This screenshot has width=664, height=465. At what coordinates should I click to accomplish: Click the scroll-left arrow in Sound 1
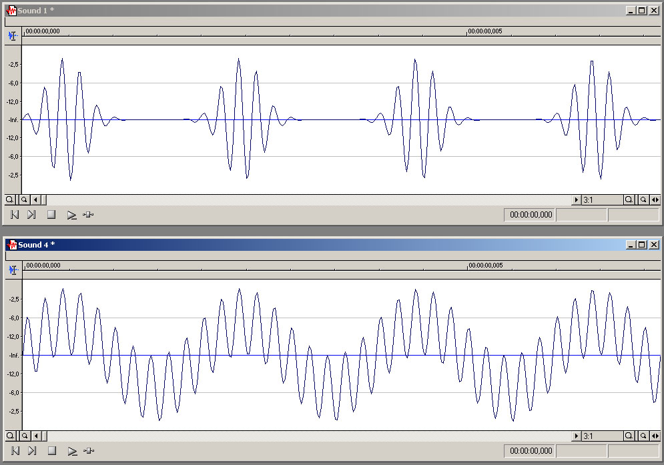[x=35, y=199]
